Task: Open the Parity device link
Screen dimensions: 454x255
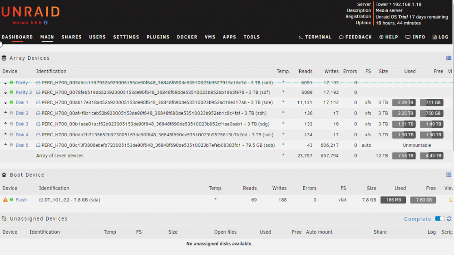Action: click(22, 82)
